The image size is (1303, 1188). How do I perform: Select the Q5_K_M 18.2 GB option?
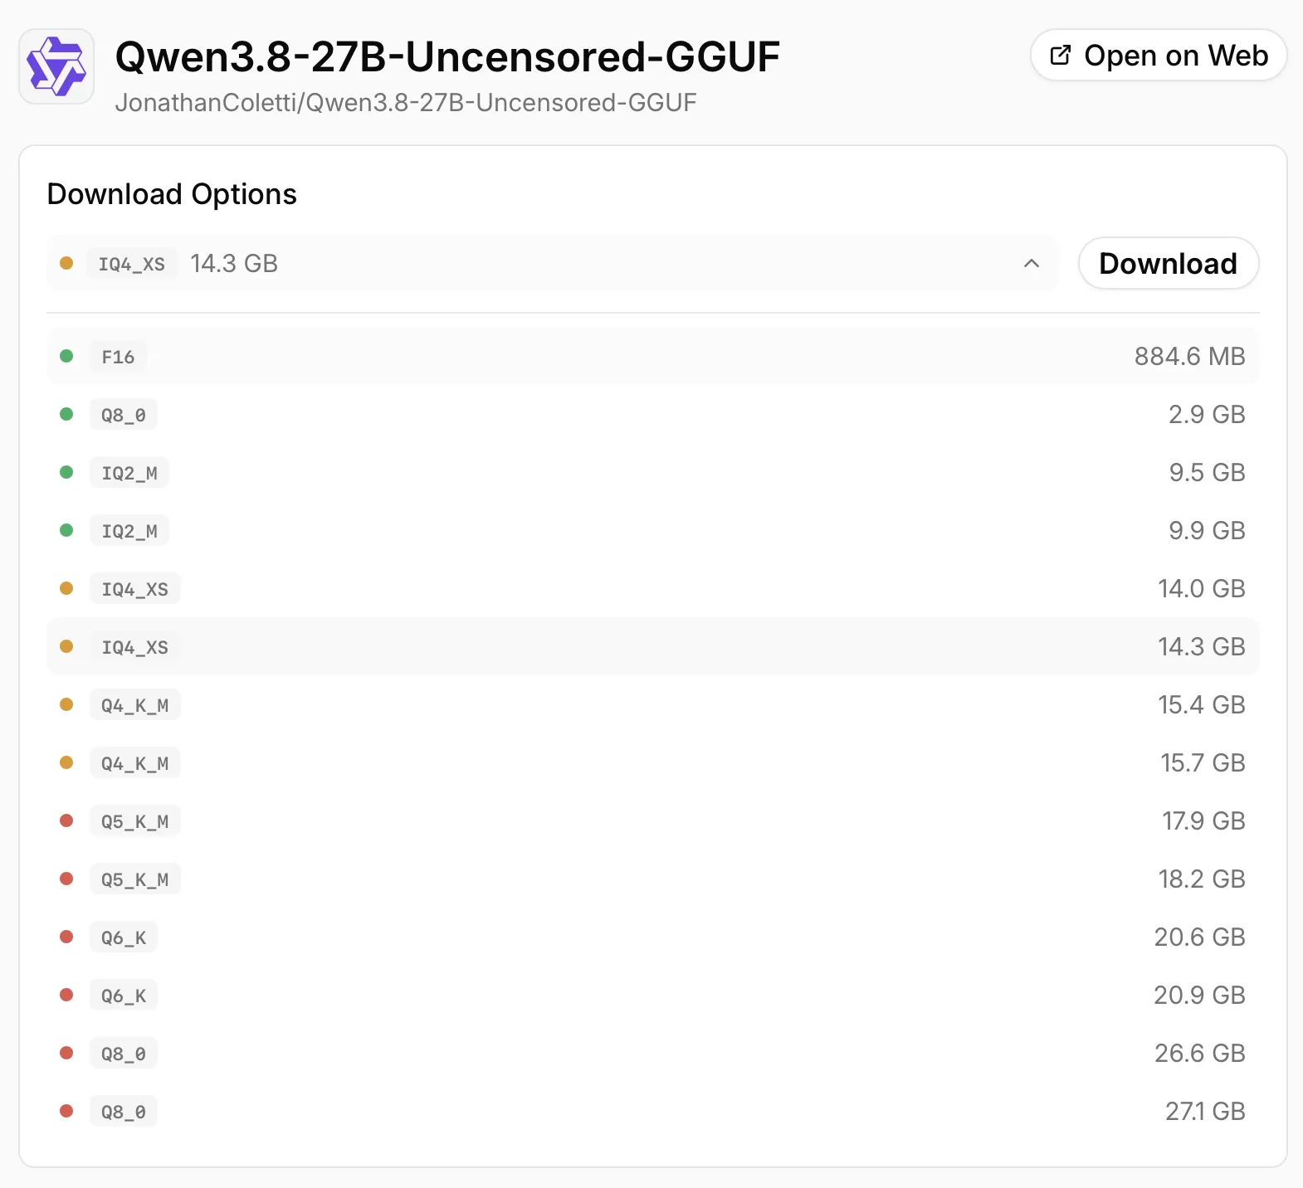point(653,879)
